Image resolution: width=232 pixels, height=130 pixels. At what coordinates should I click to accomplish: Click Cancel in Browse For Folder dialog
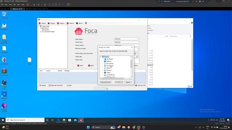pyautogui.click(x=128, y=82)
